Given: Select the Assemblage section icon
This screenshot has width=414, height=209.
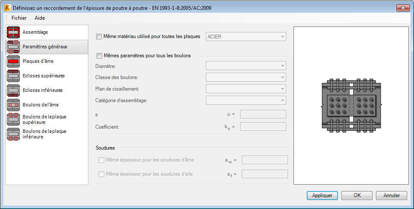Looking at the screenshot, I should point(13,32).
